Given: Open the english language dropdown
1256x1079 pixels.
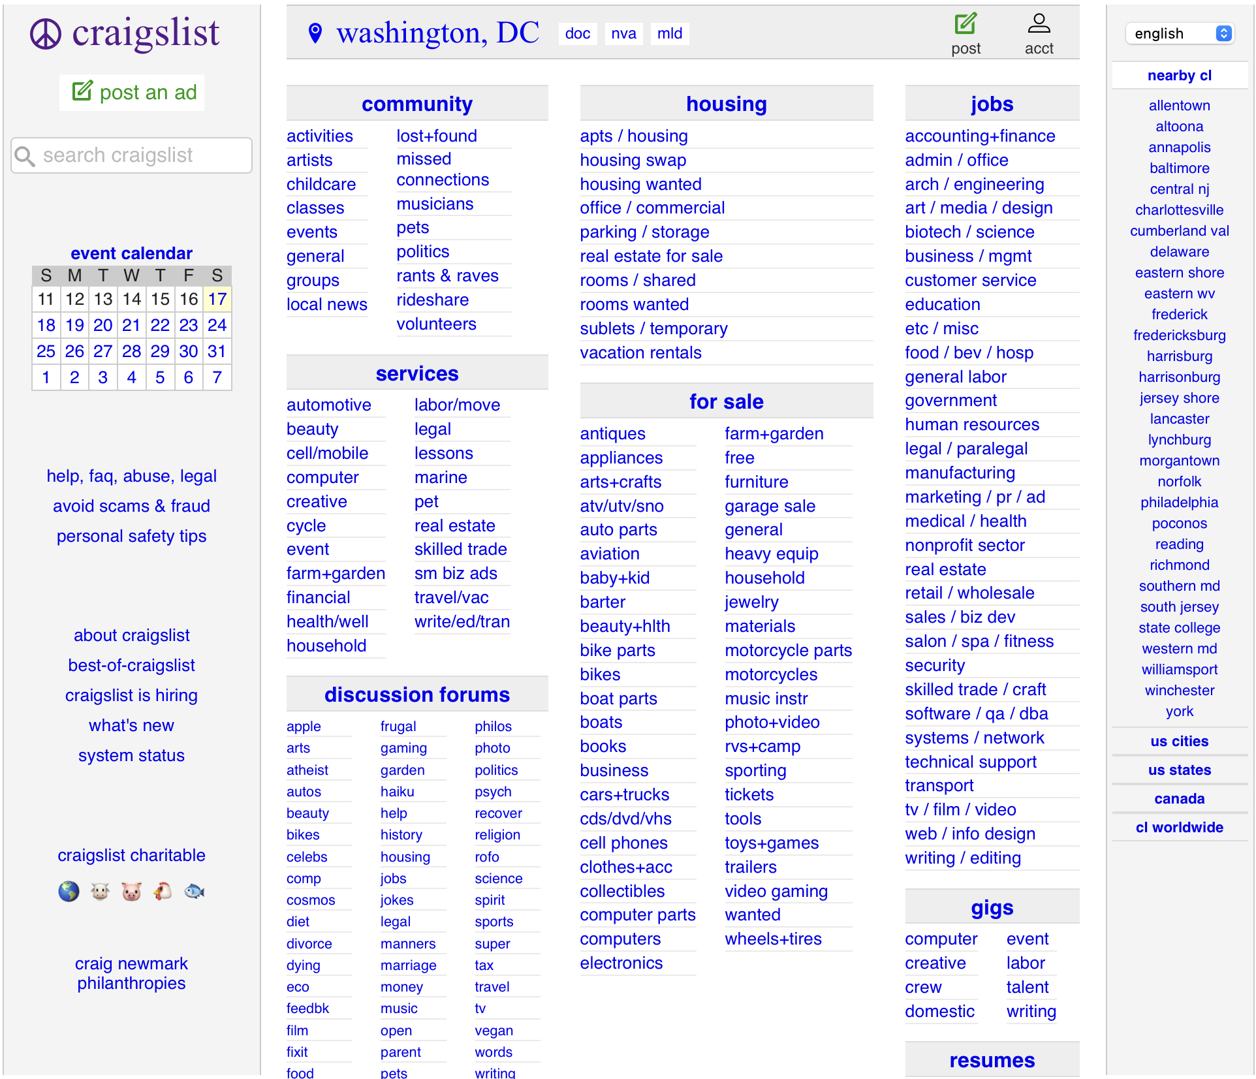Looking at the screenshot, I should click(x=1180, y=33).
